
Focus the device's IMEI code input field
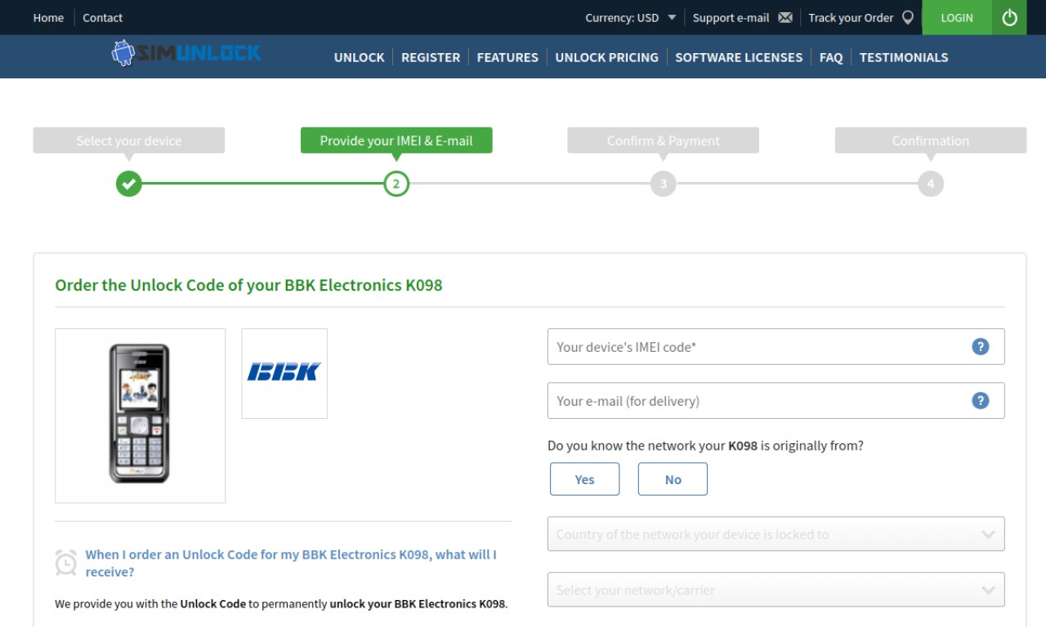point(776,346)
